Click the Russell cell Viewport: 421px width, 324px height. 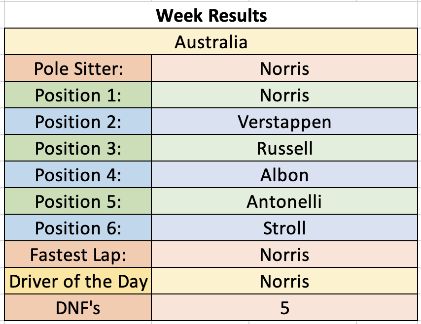284,148
